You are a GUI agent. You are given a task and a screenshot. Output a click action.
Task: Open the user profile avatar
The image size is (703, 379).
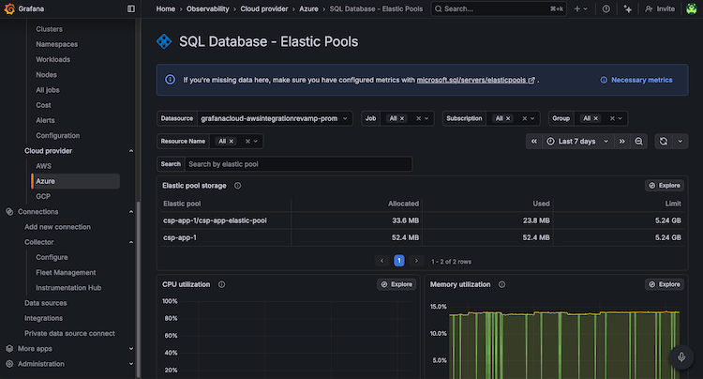point(690,8)
